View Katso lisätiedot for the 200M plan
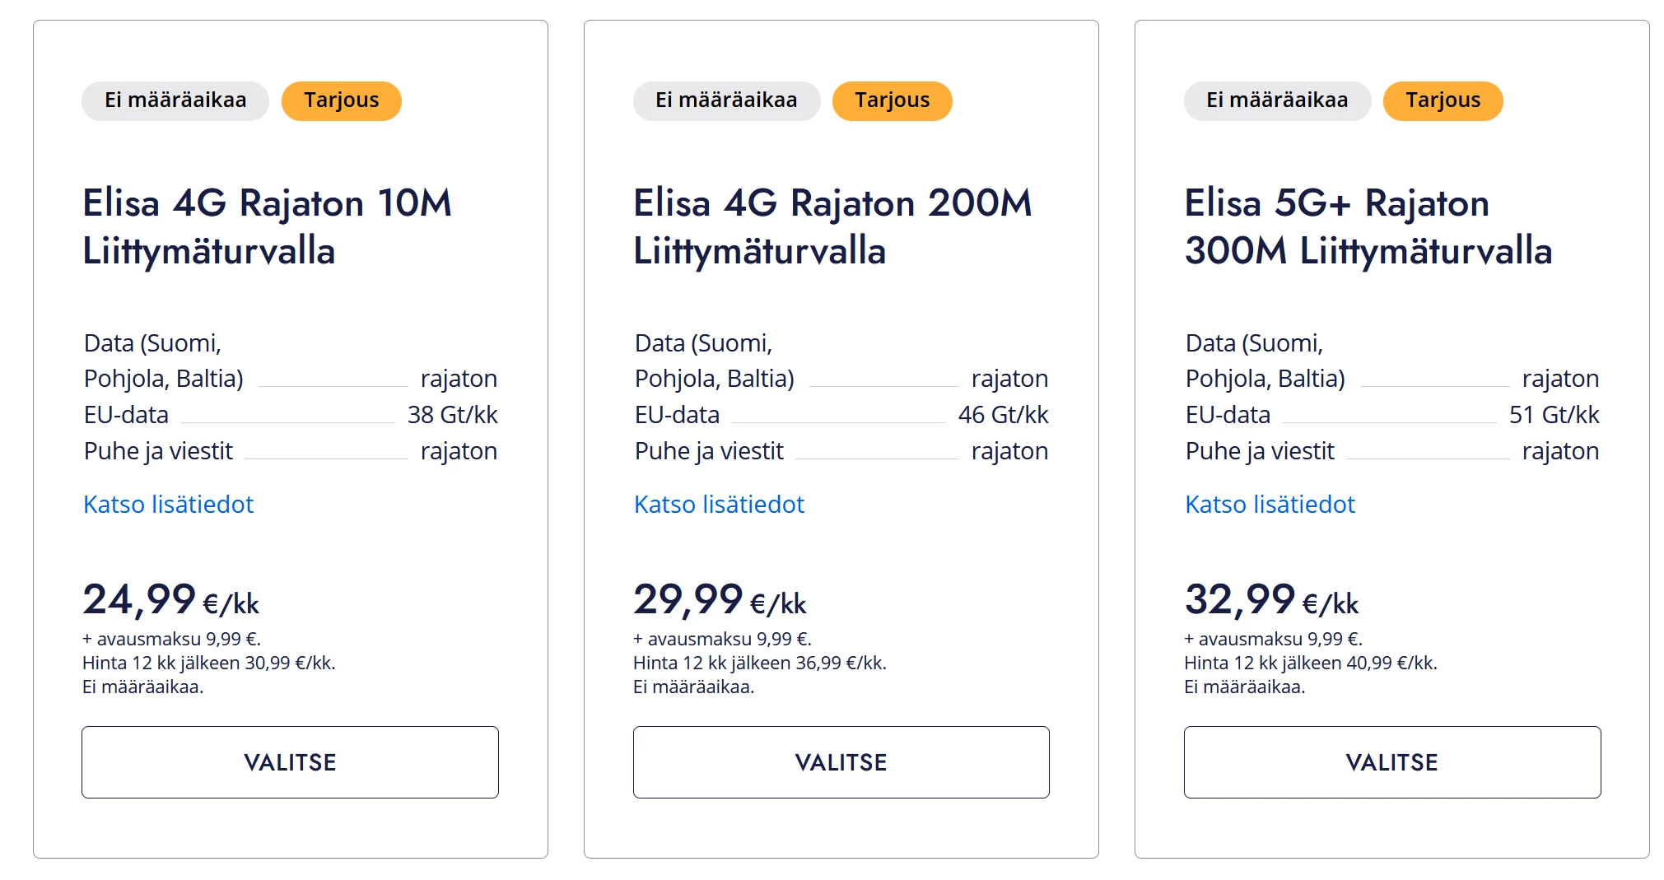 [719, 504]
